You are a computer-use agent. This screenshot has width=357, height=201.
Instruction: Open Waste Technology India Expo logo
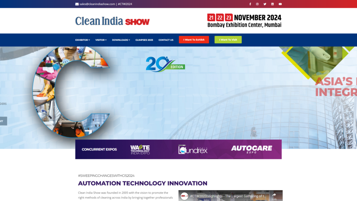click(x=140, y=149)
